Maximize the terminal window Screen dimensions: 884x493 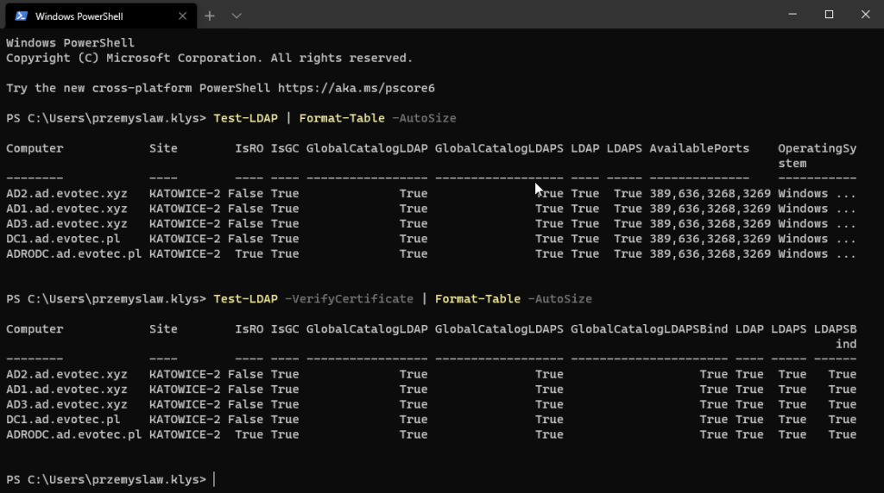(x=829, y=14)
